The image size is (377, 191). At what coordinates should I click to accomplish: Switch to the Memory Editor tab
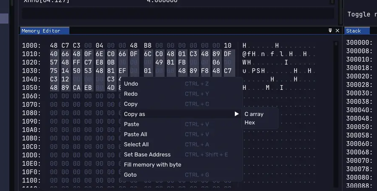coord(41,31)
